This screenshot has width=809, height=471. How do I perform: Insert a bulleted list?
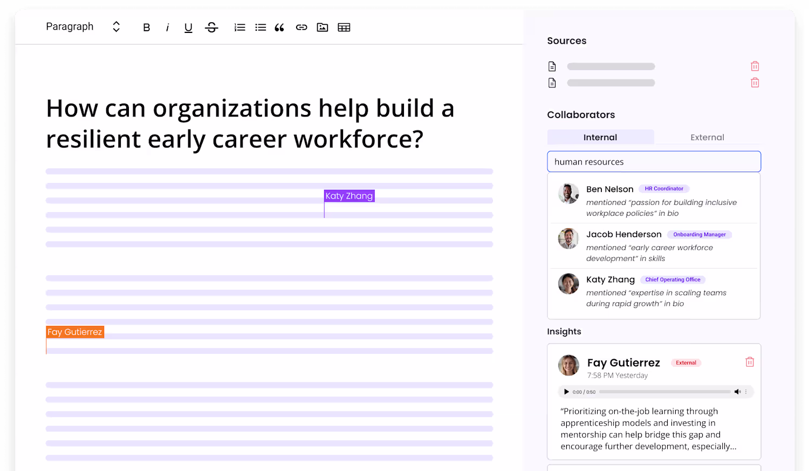pos(260,28)
